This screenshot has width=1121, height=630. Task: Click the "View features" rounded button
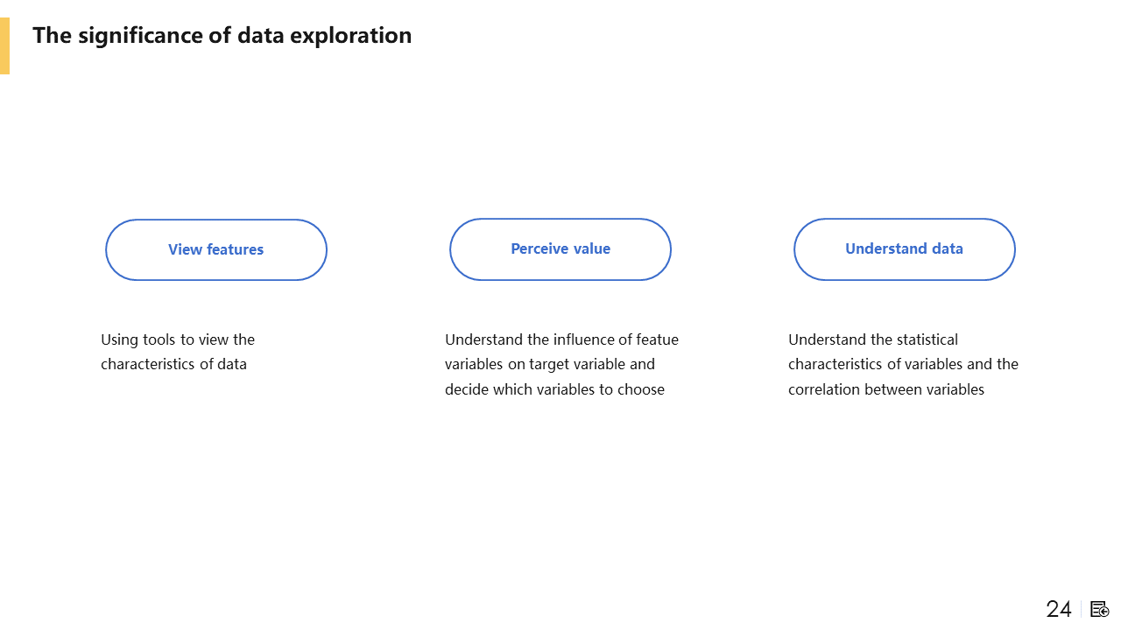tap(216, 249)
